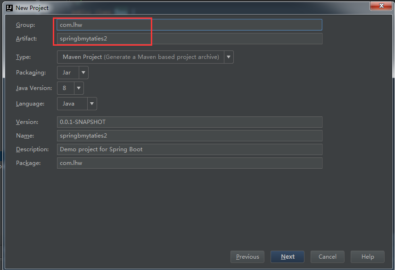Expand the Language dropdown arrow
This screenshot has height=270, width=395.
92,104
